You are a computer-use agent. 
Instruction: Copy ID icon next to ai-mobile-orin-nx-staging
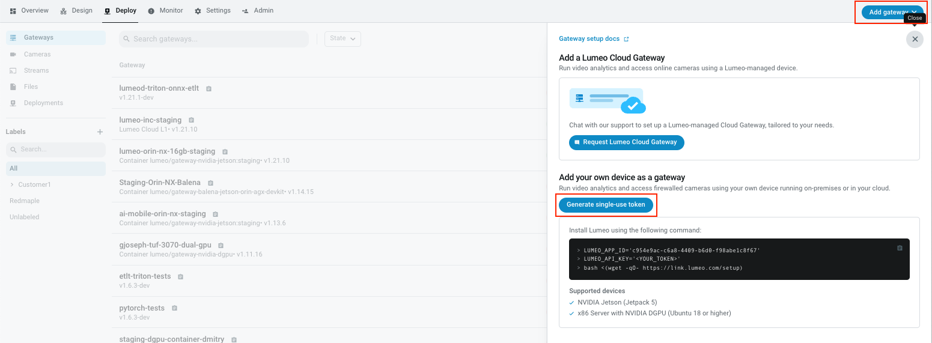pyautogui.click(x=215, y=214)
